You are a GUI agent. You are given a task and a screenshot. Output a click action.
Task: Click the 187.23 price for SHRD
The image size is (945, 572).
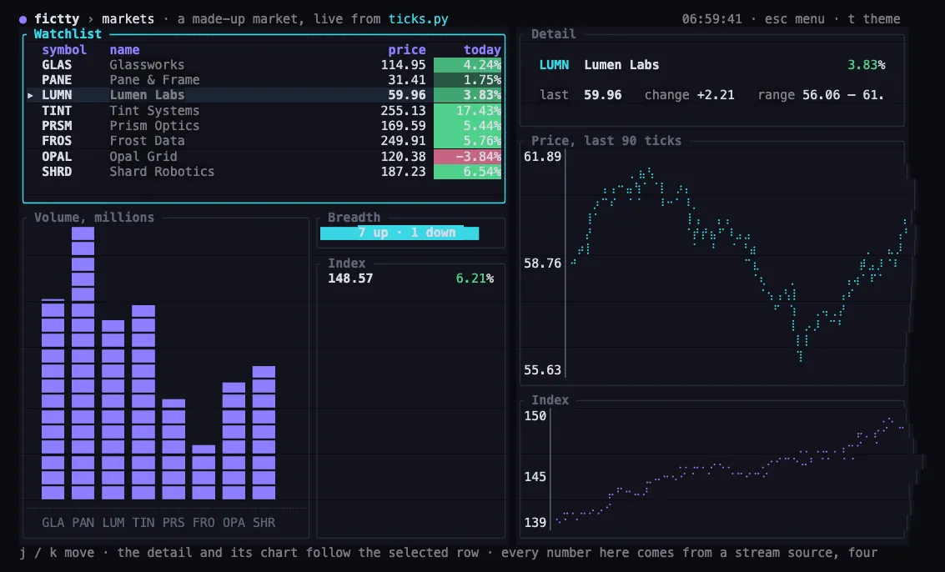[x=403, y=171]
